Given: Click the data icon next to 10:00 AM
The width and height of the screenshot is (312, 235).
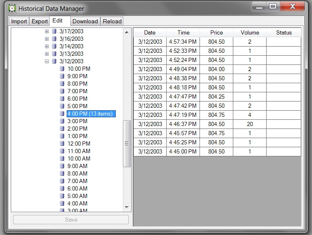Looking at the screenshot, I should pos(62,158).
